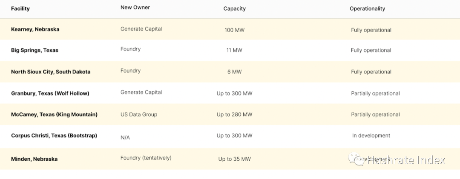Click North Sioux City, South Dakota
460x179 pixels.
coord(51,72)
